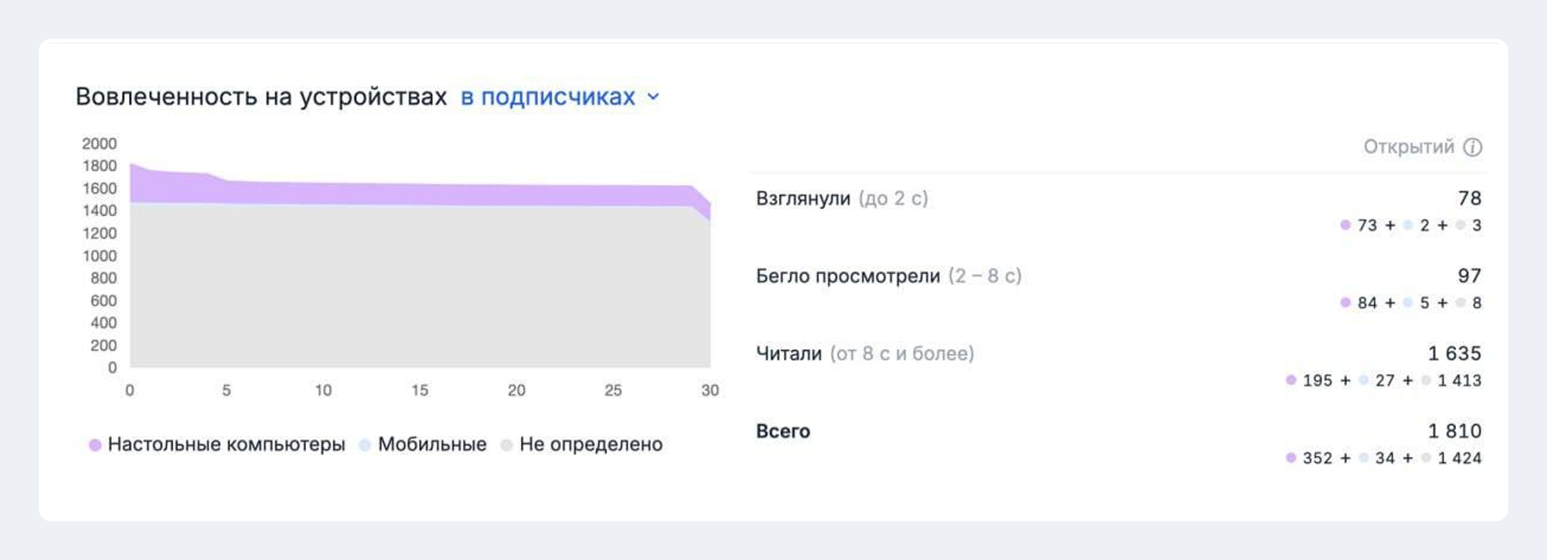Toggle 'Настольные компьютеры' legend series
Screen dimensions: 1547x560
tap(226, 444)
